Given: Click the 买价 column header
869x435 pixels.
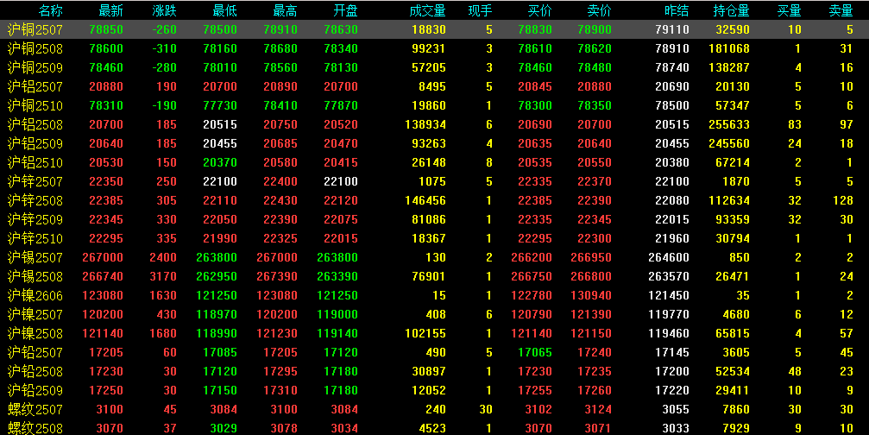Looking at the screenshot, I should coord(540,10).
